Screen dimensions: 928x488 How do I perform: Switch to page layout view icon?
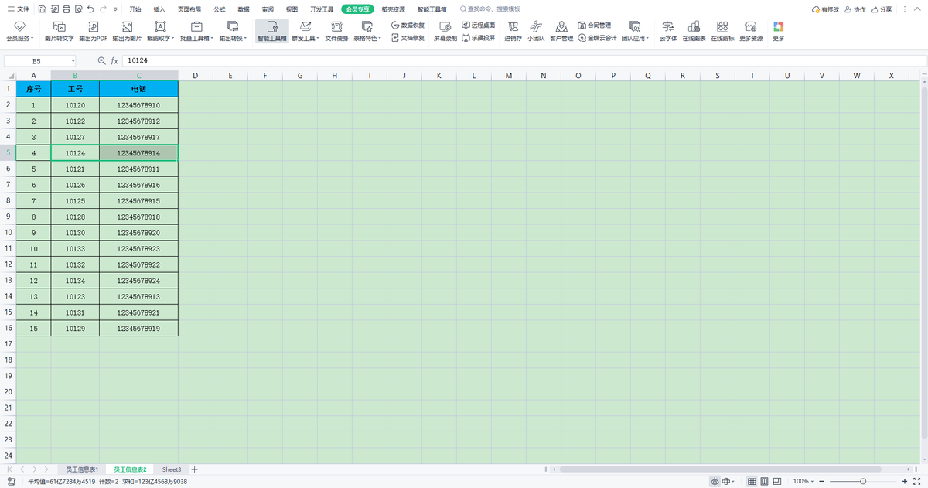[x=765, y=481]
